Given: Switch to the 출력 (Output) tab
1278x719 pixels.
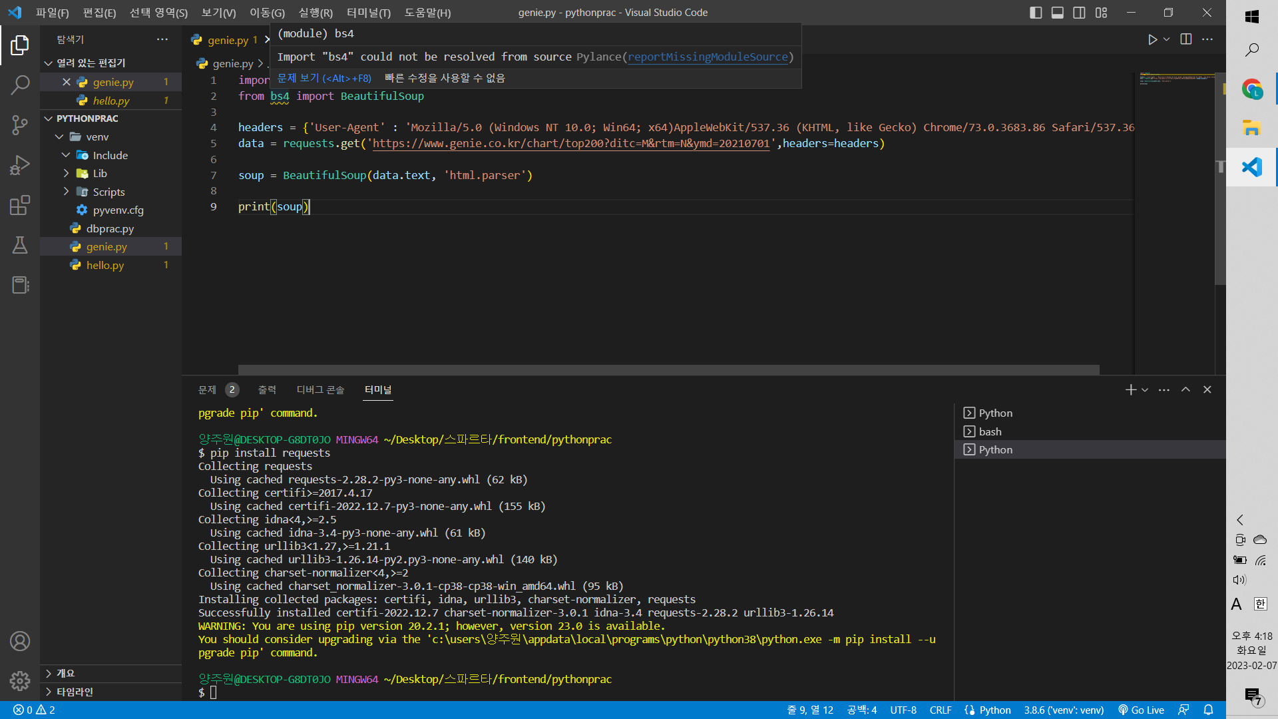Looking at the screenshot, I should click(267, 389).
